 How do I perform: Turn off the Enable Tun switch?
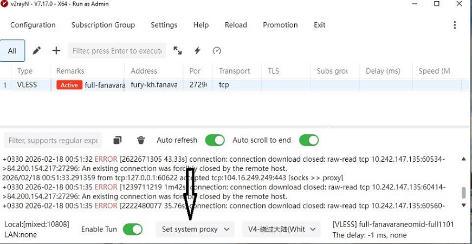click(x=133, y=229)
